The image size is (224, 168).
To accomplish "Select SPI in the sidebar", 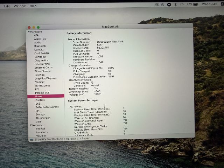I will click(x=37, y=111).
